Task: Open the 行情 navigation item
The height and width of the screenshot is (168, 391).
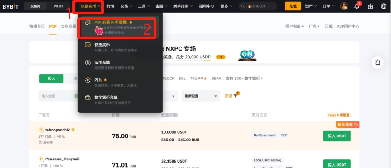Action: [110, 6]
